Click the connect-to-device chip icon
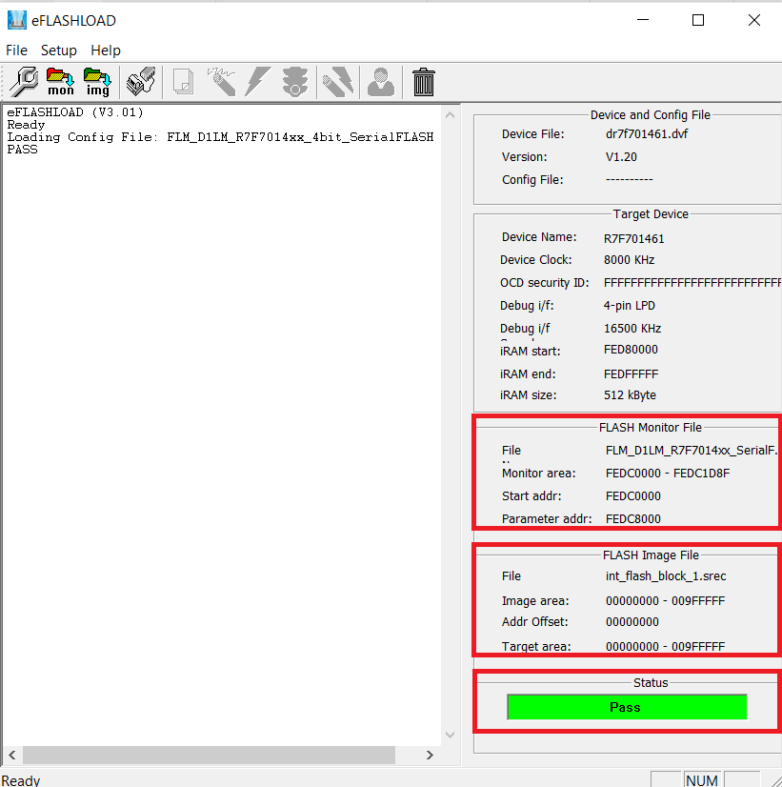 141,81
